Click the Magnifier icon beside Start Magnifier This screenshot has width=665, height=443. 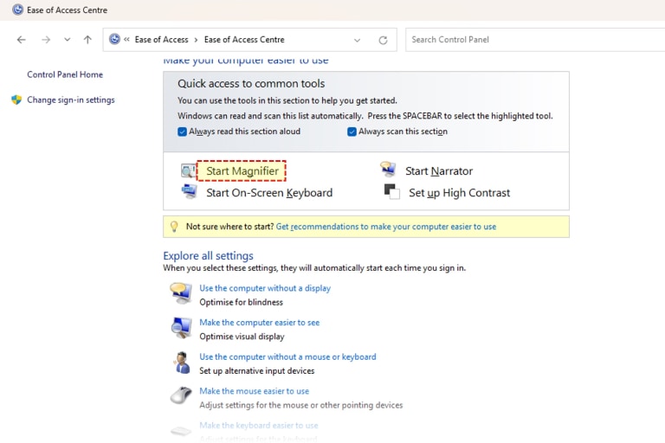188,170
